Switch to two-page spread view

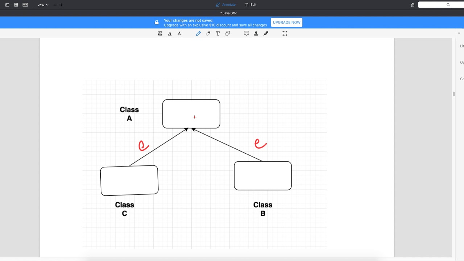point(25,5)
